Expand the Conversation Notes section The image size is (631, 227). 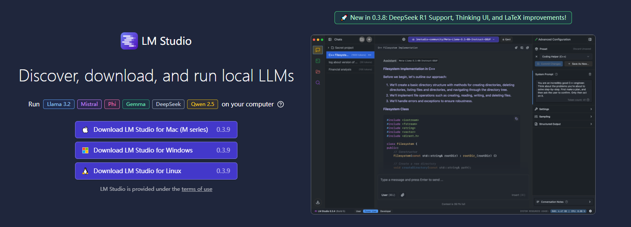pos(563,202)
